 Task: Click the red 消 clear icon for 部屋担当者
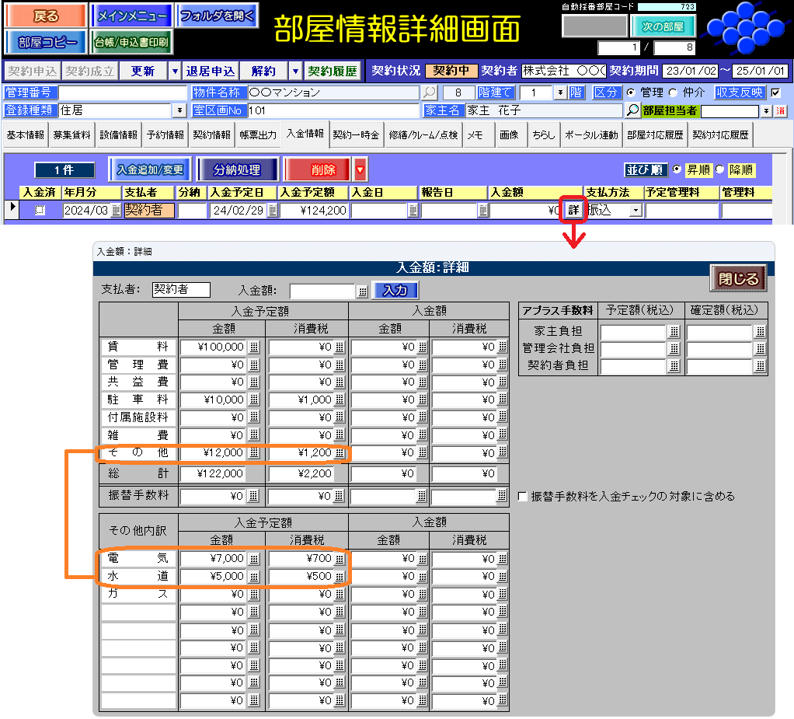pyautogui.click(x=780, y=110)
